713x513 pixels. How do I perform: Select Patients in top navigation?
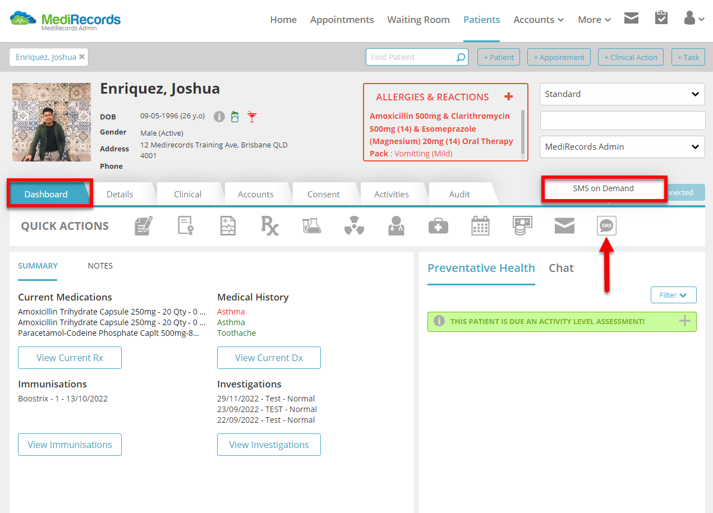(x=481, y=20)
